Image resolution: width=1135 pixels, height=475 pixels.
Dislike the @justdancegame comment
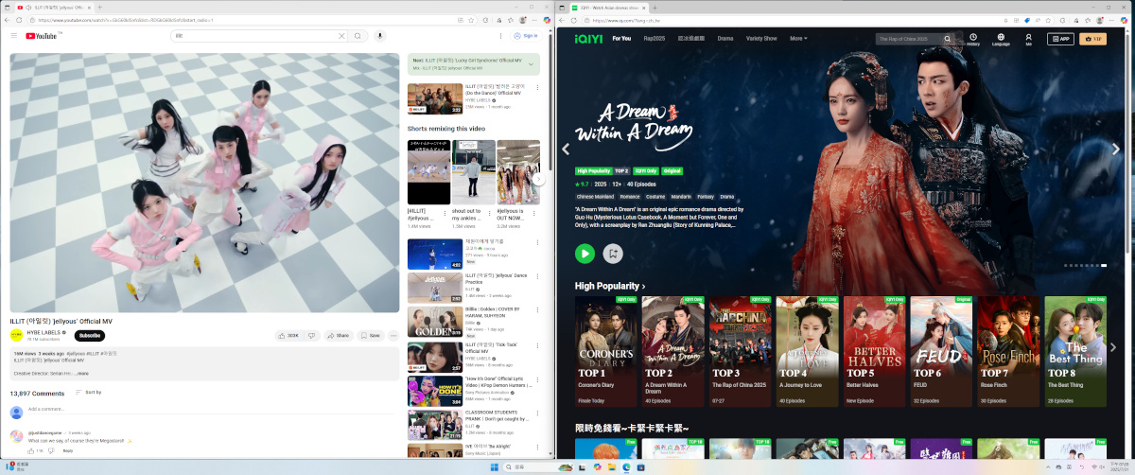[52, 450]
